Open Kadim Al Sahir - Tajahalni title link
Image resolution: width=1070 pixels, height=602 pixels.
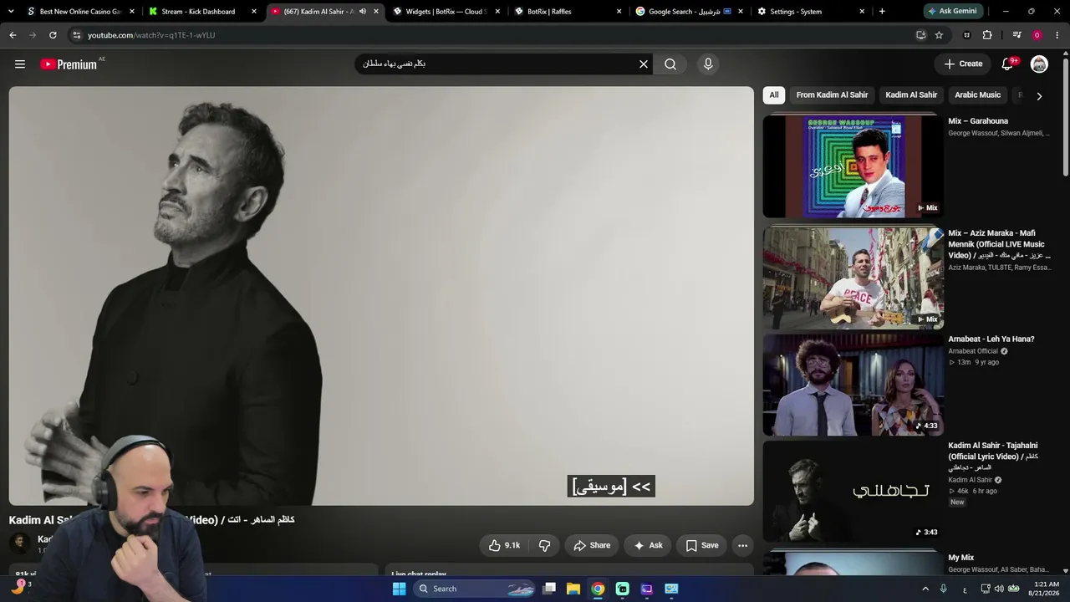[x=993, y=457]
